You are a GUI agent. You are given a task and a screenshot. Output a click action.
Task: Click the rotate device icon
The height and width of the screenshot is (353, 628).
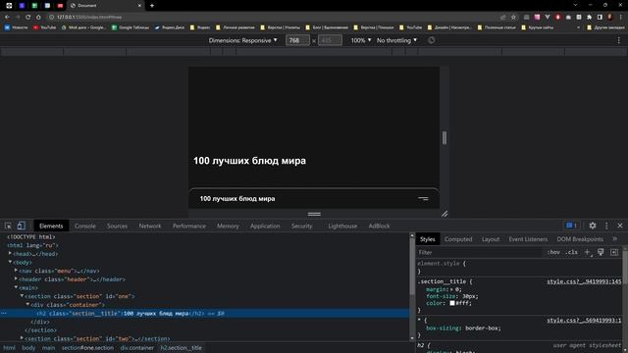(431, 40)
